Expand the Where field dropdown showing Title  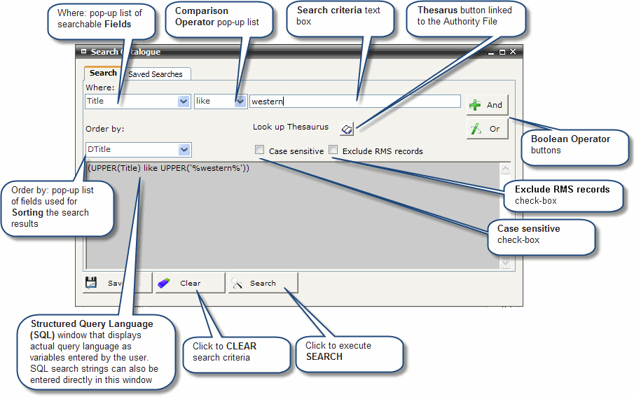(x=184, y=102)
